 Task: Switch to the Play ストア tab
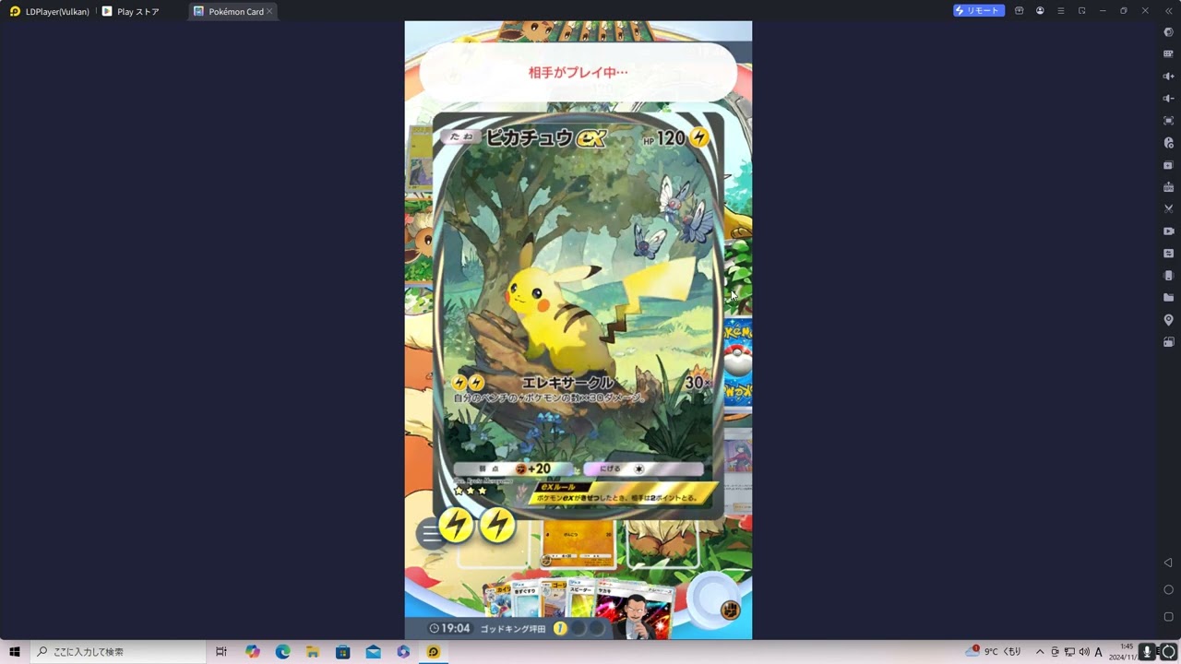[130, 11]
